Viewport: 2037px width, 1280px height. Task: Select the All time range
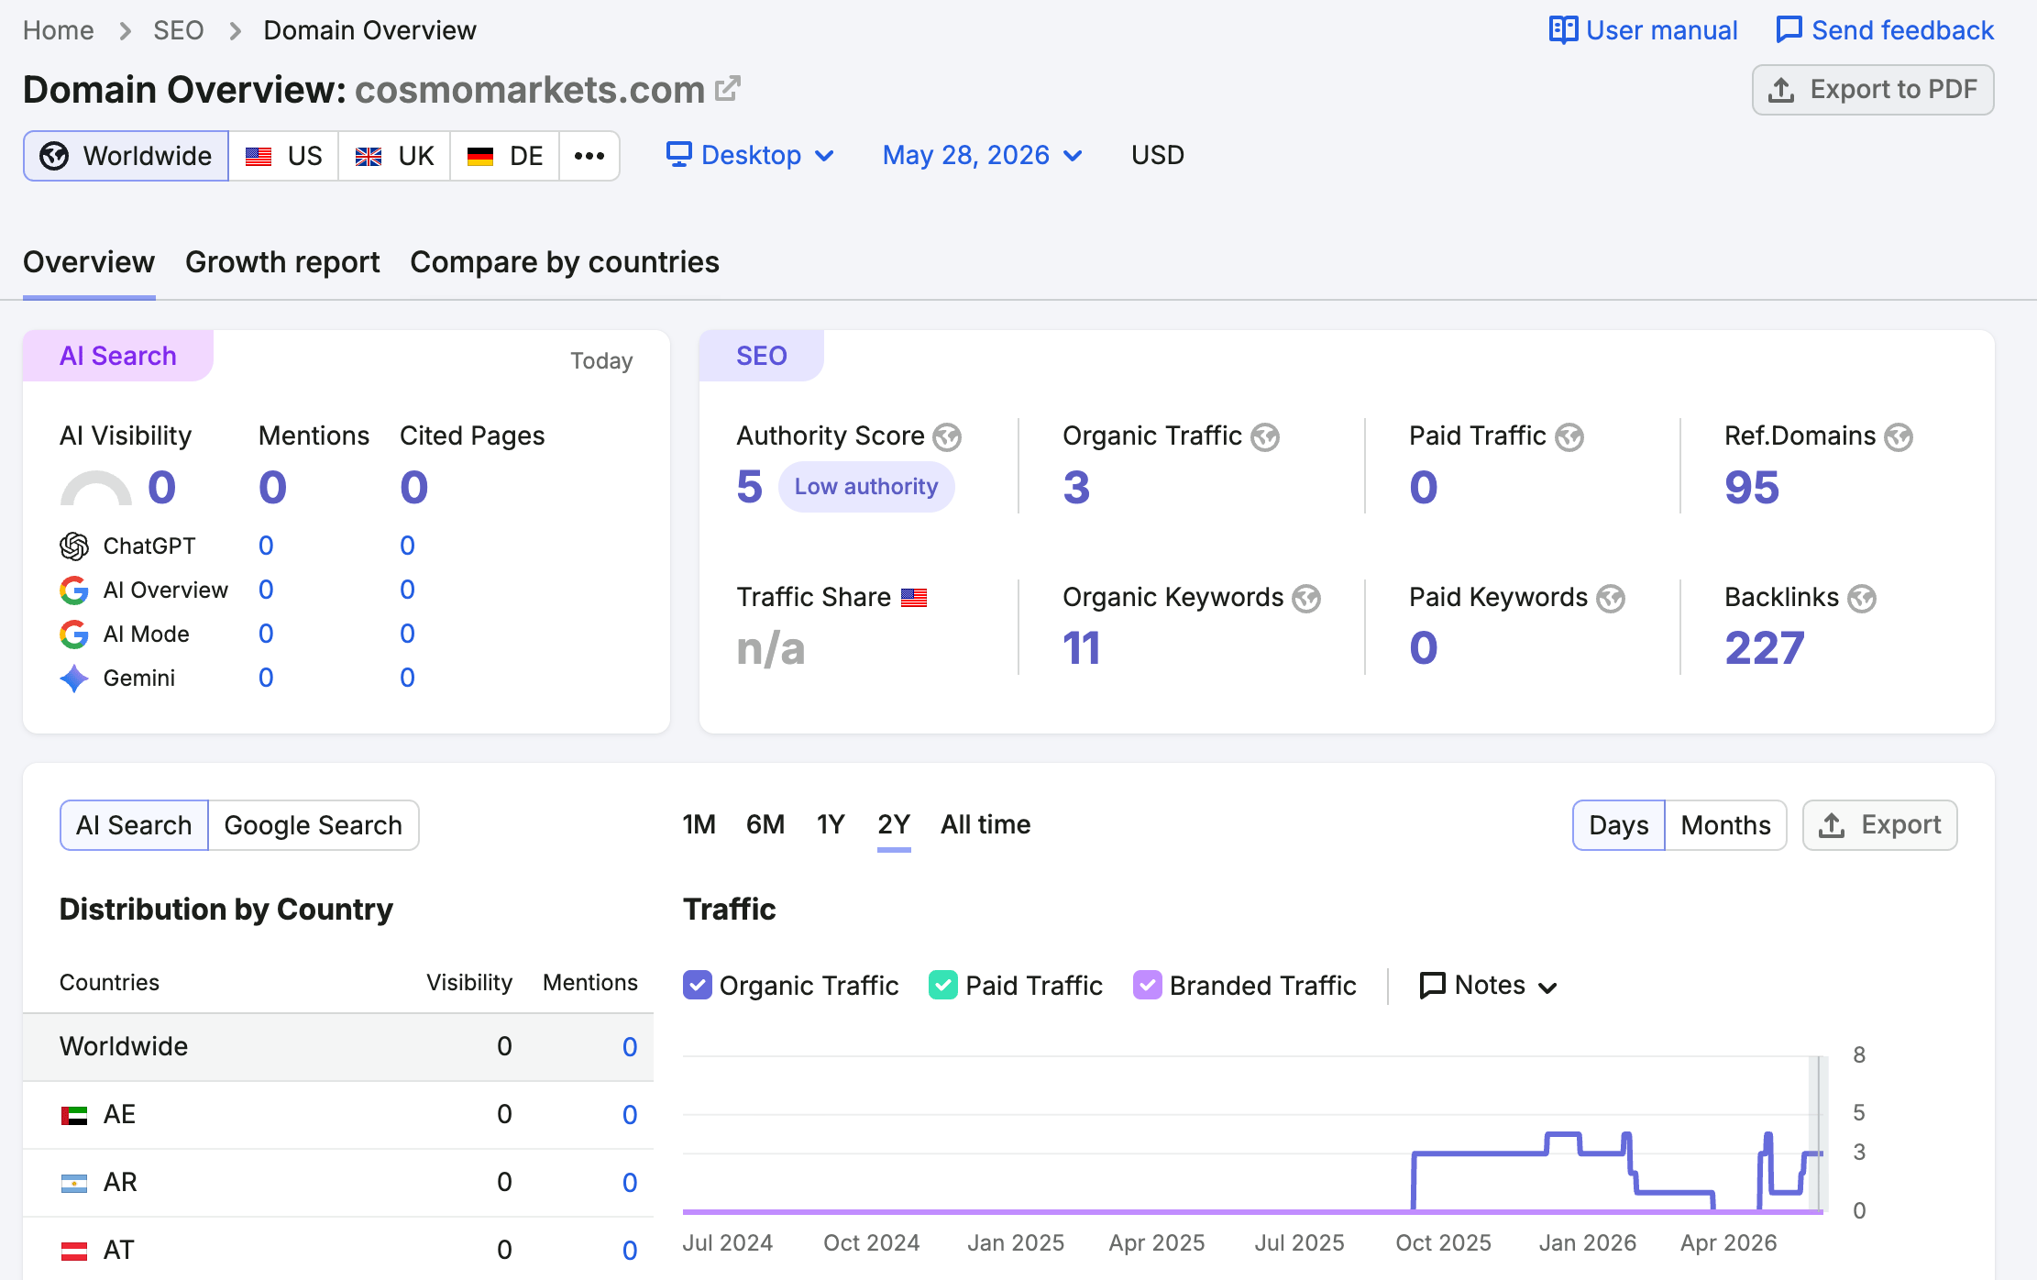pyautogui.click(x=985, y=824)
